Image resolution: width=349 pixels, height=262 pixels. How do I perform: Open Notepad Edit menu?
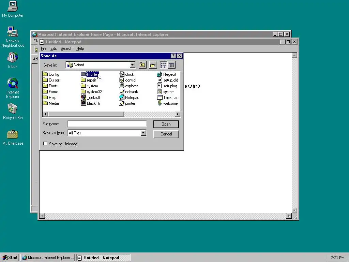pos(54,48)
